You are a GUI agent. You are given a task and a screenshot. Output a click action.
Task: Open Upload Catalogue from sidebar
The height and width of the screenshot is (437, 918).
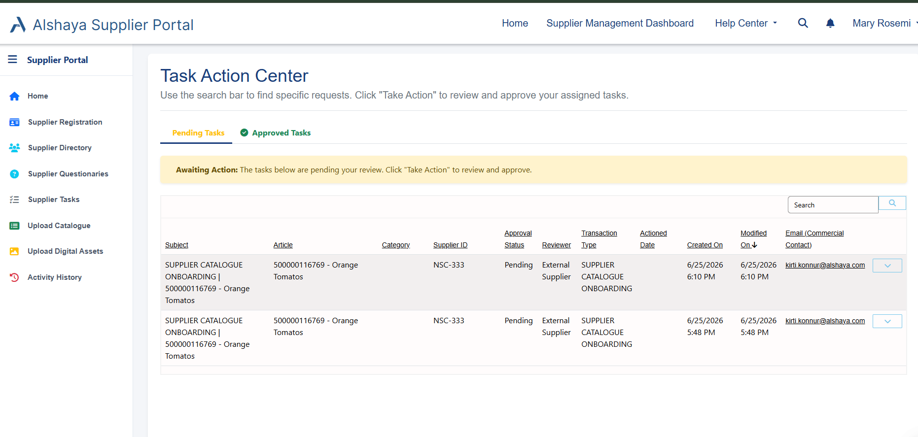[x=59, y=226]
